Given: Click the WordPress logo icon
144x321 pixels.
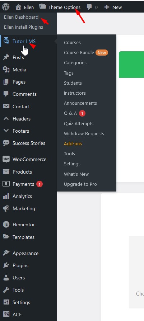Looking at the screenshot, I should click(x=6, y=7).
